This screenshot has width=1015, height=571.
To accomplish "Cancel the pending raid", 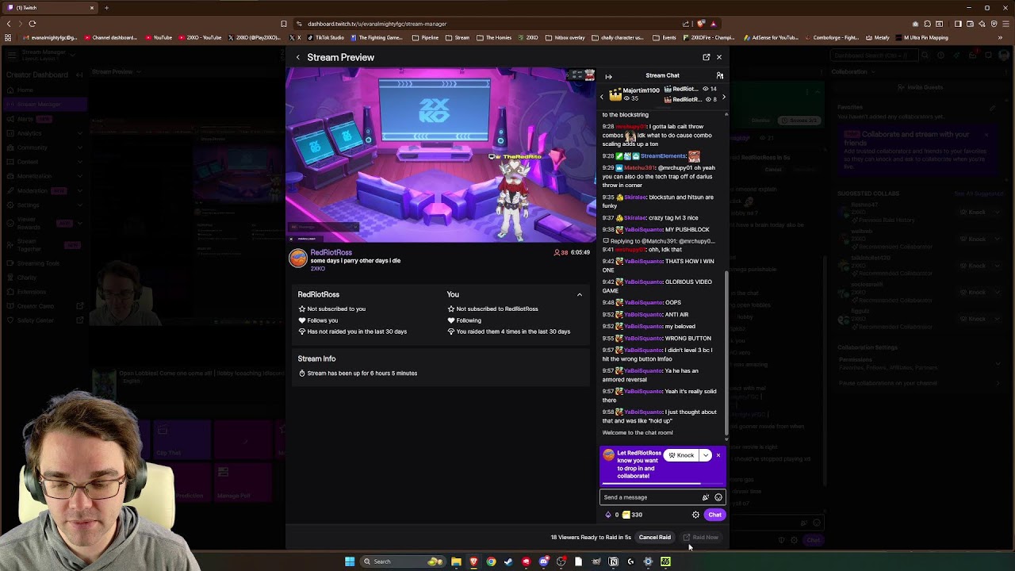I will click(655, 537).
